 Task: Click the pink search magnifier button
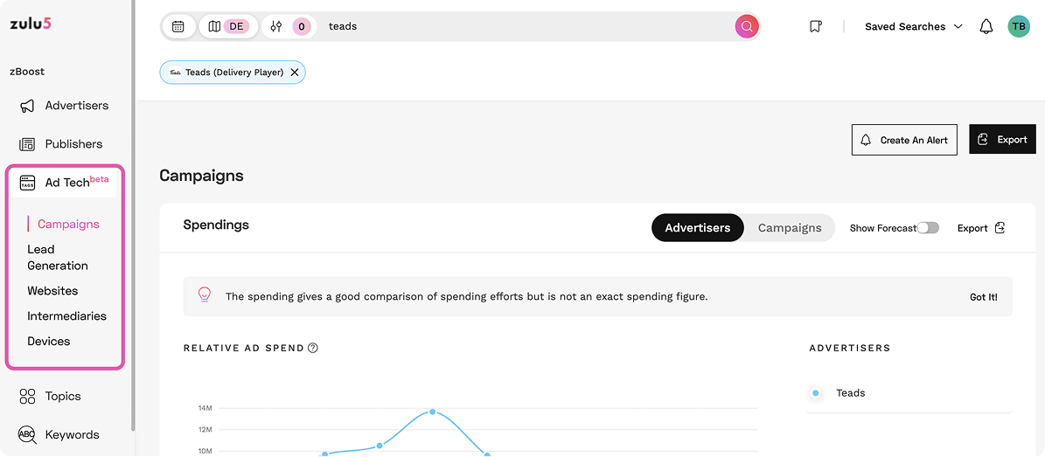(747, 26)
